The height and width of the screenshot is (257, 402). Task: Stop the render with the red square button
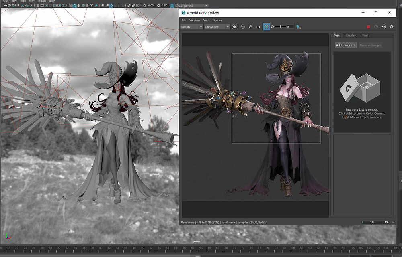tap(368, 27)
